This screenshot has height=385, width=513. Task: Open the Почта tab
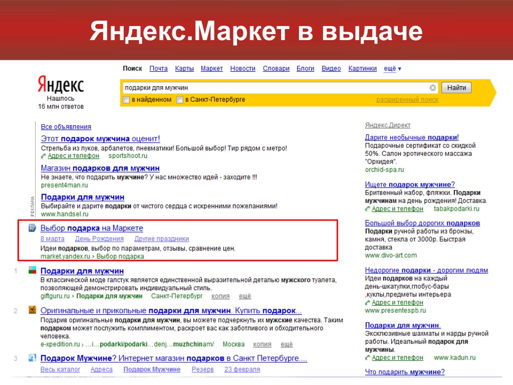coord(158,68)
